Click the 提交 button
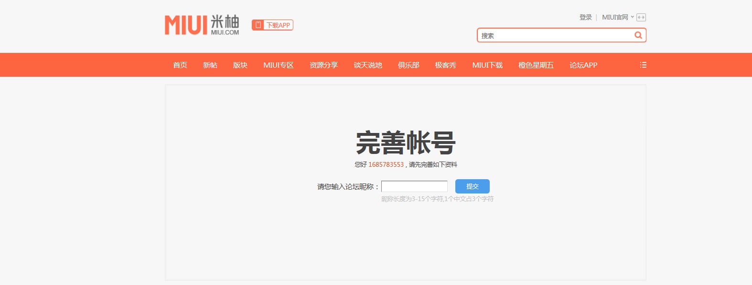752x285 pixels. pos(472,186)
